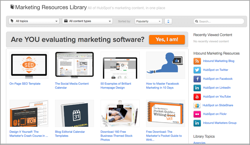
Task: Click the Facebook Marketing thumbnail image
Action: tap(166, 65)
